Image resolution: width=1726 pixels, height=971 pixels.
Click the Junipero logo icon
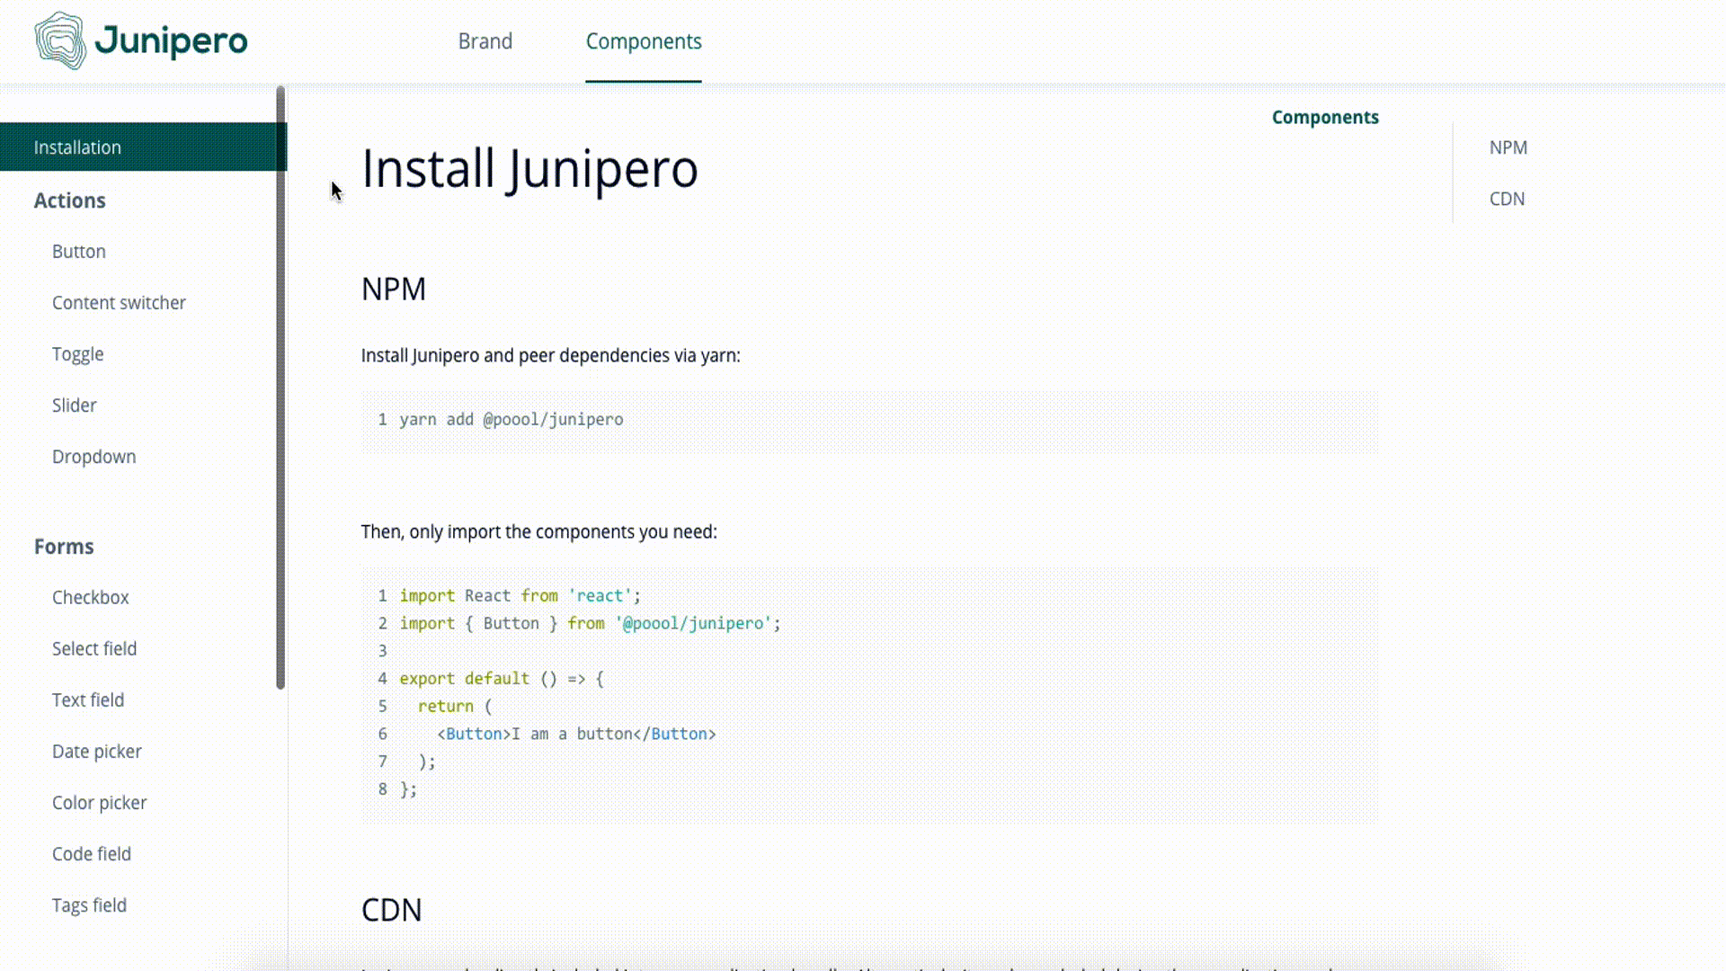point(59,40)
